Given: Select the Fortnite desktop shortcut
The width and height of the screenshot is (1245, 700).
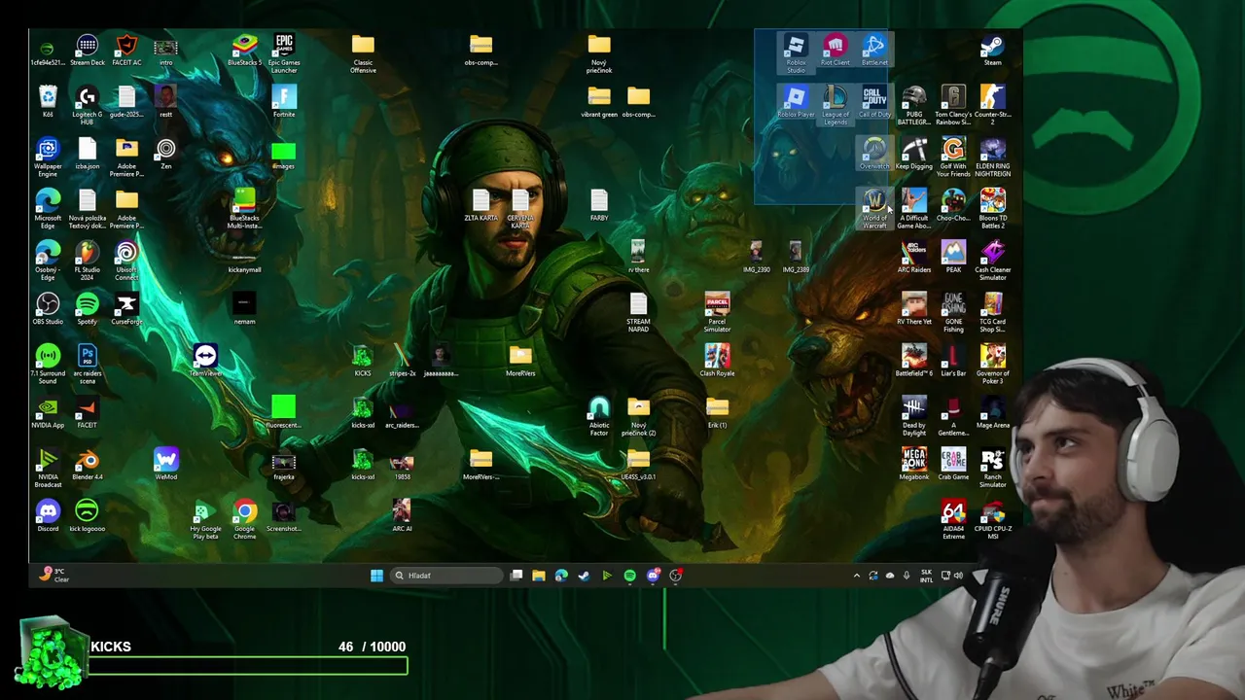Looking at the screenshot, I should click(284, 102).
